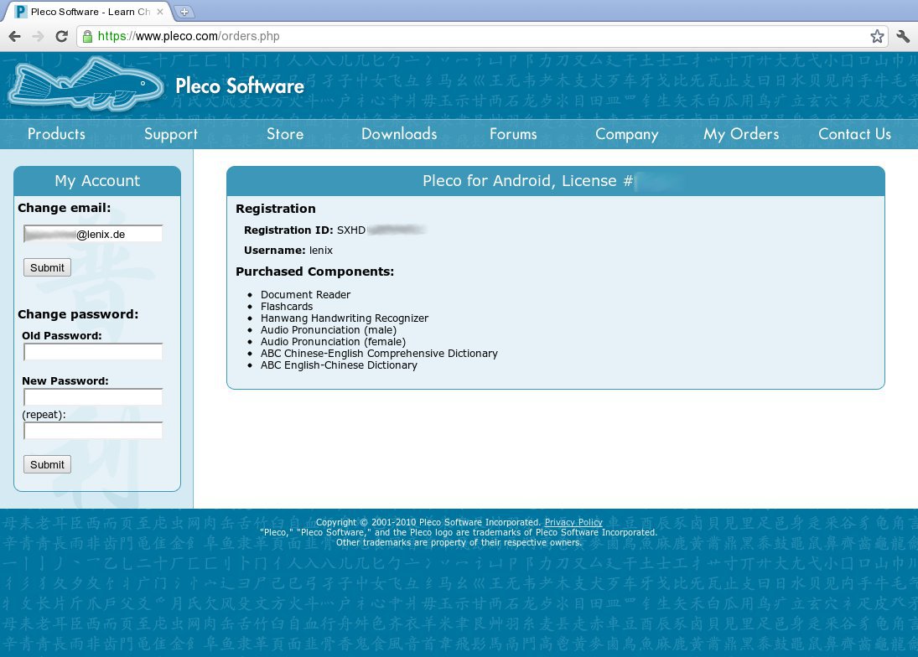Click ABC English-Chinese Dictionary item

click(x=339, y=365)
